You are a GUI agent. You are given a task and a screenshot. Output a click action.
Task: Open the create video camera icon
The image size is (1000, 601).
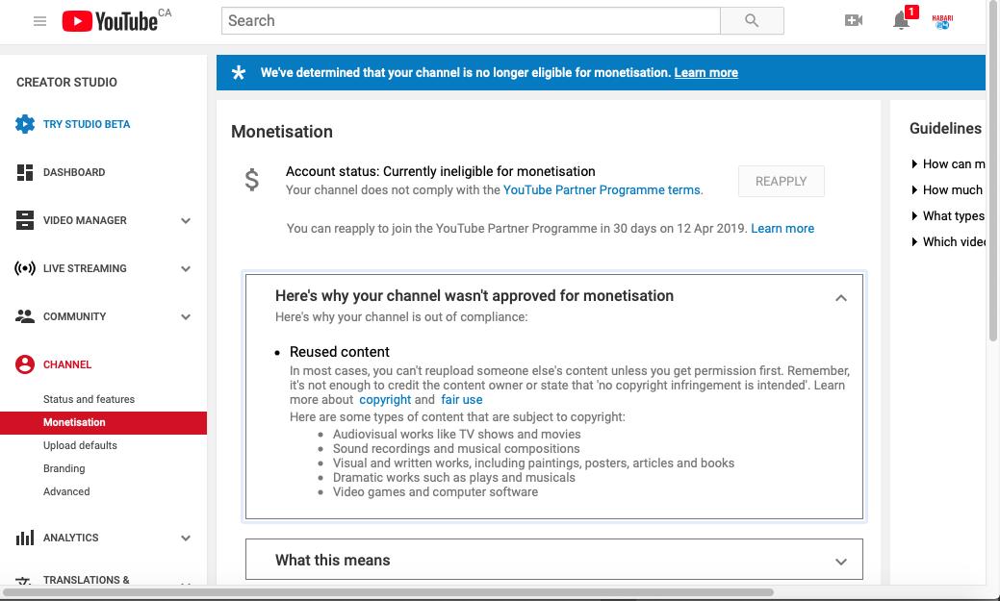[854, 20]
